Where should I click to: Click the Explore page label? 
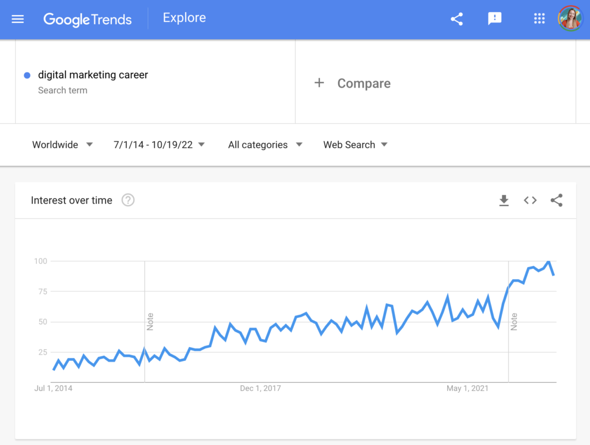(184, 18)
